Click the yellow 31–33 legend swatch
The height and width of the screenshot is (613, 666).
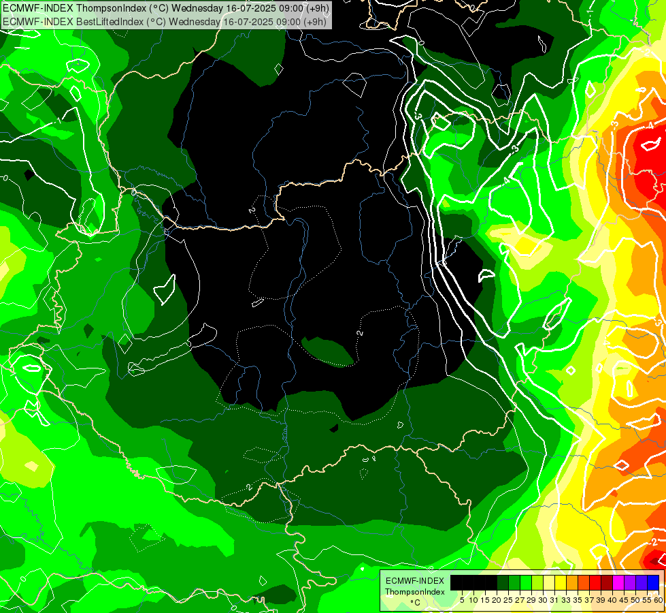[561, 582]
